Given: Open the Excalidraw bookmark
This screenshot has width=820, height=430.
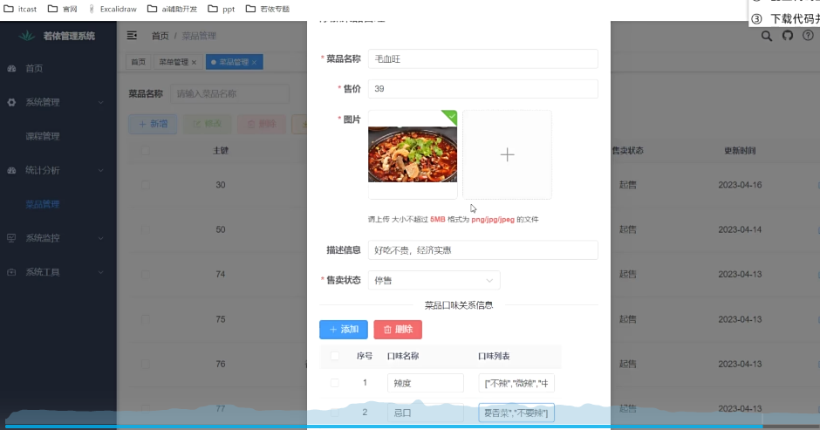Looking at the screenshot, I should pos(113,9).
